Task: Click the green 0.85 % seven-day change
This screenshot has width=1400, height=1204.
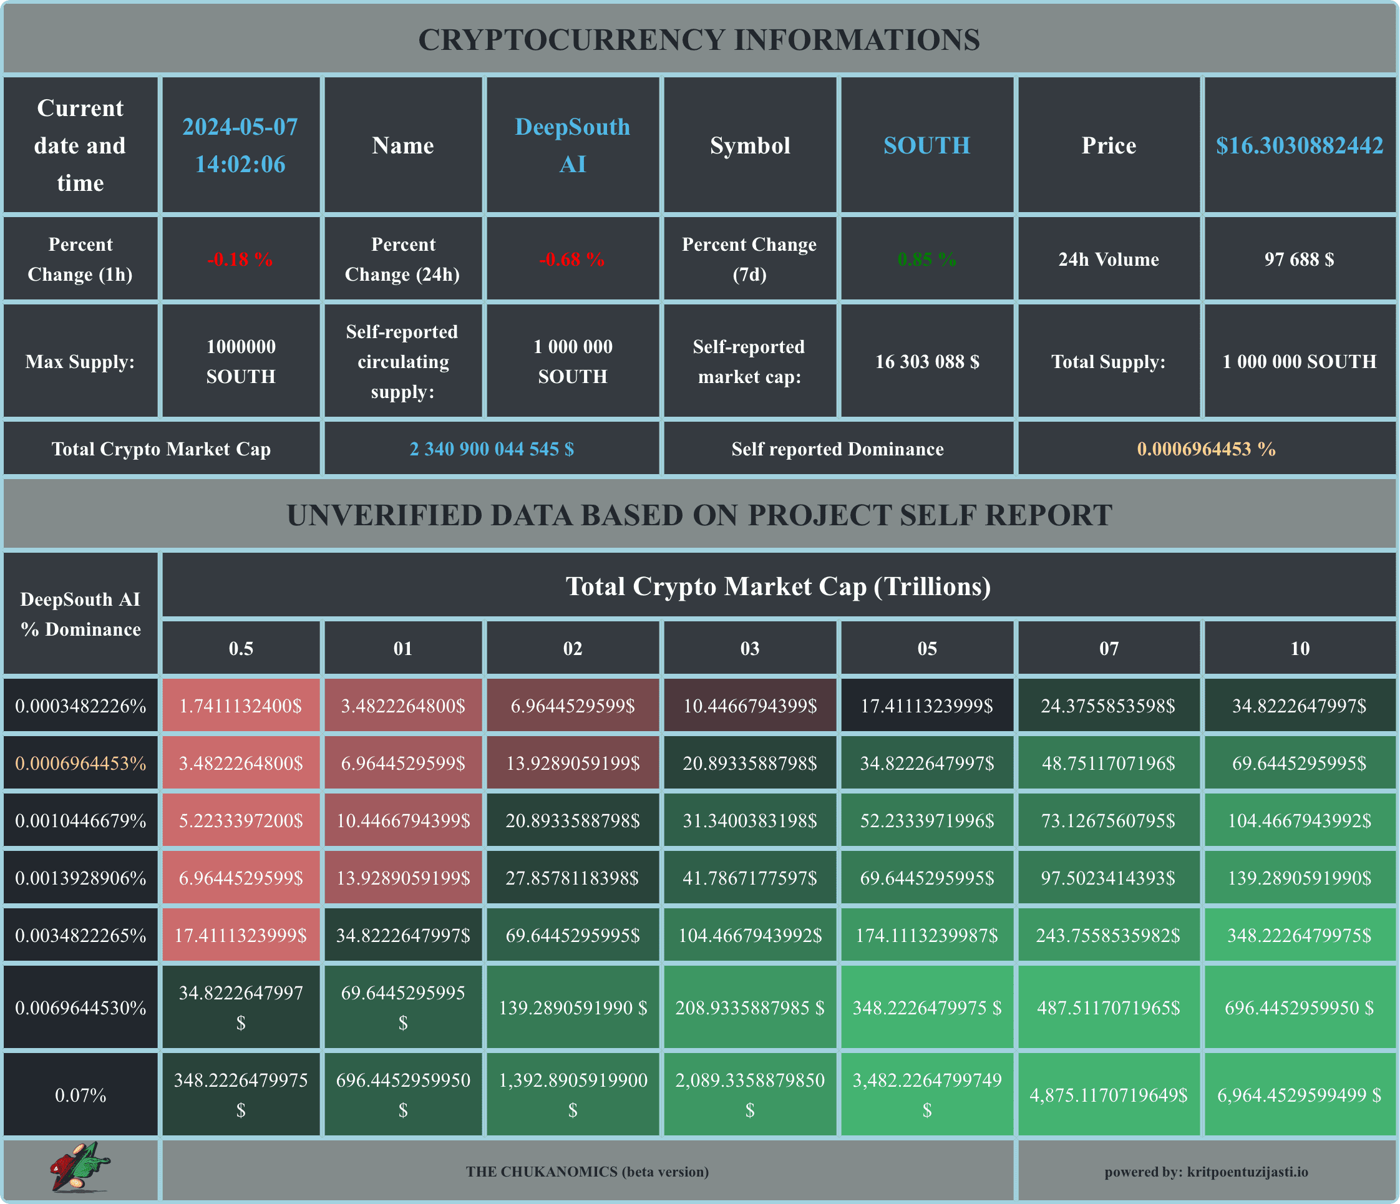Action: click(926, 260)
